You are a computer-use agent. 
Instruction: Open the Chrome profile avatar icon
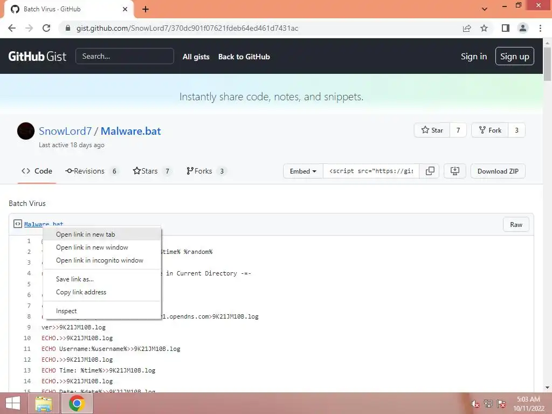click(523, 28)
